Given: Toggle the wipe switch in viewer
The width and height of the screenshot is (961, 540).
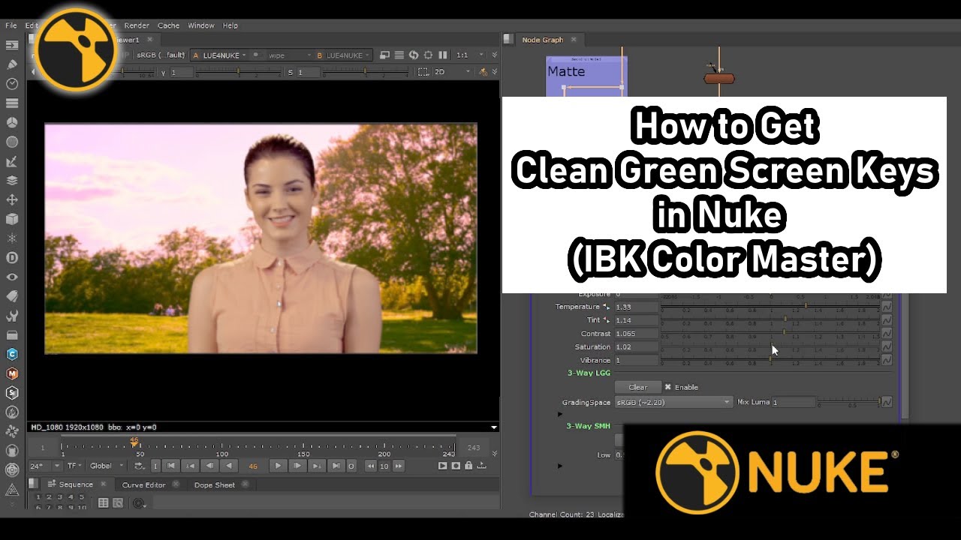Looking at the screenshot, I should (256, 55).
